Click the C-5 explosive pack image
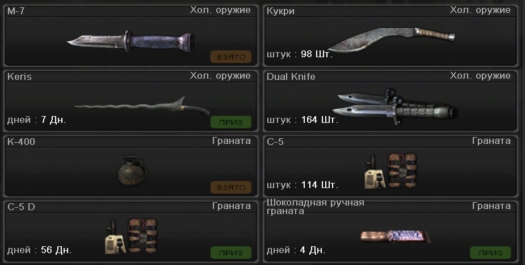 click(x=390, y=171)
